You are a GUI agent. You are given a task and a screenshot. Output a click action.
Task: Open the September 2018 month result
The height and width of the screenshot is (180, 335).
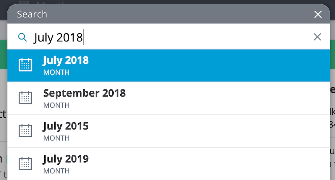168,98
